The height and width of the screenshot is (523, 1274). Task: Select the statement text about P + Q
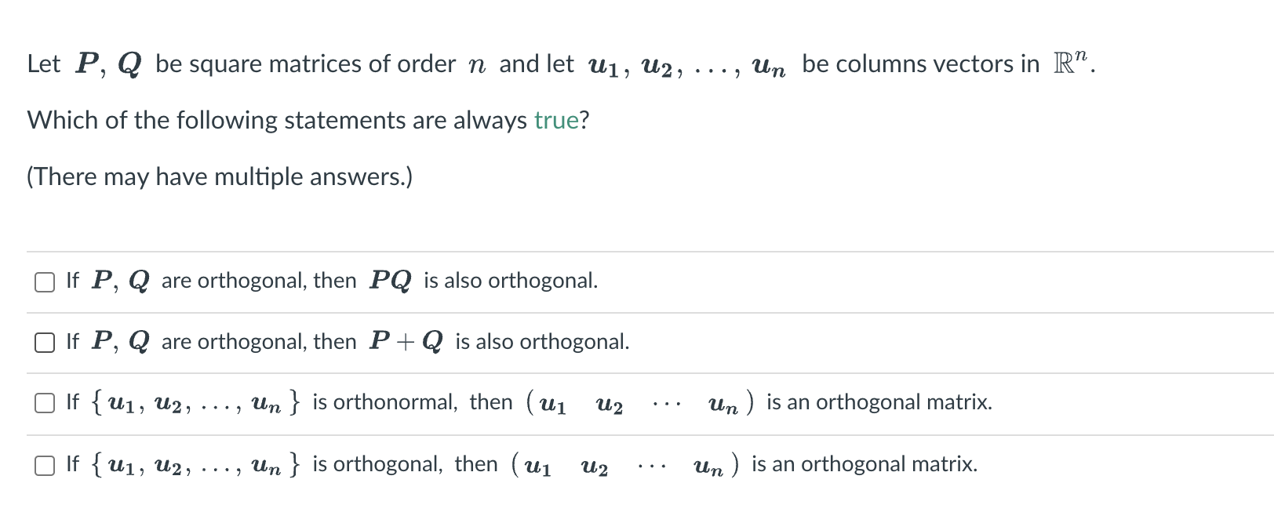pyautogui.click(x=345, y=342)
